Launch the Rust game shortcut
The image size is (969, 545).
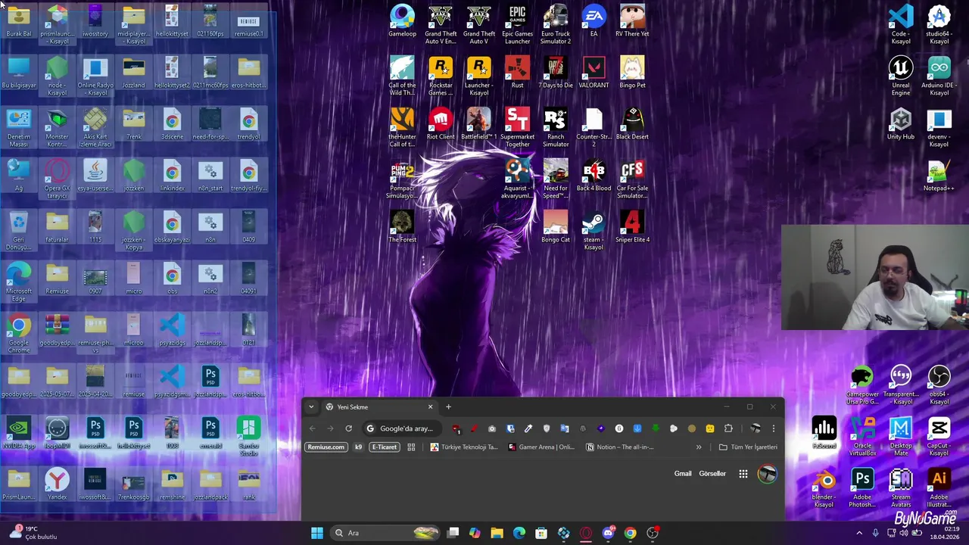coord(517,73)
